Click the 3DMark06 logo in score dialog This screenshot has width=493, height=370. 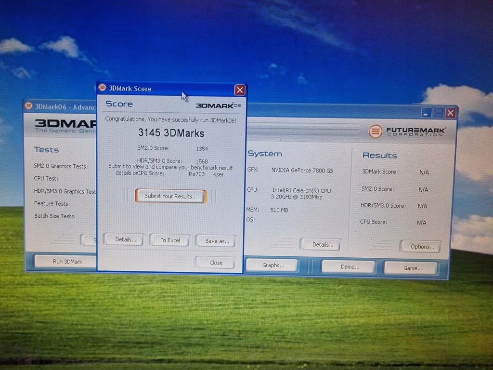click(218, 106)
